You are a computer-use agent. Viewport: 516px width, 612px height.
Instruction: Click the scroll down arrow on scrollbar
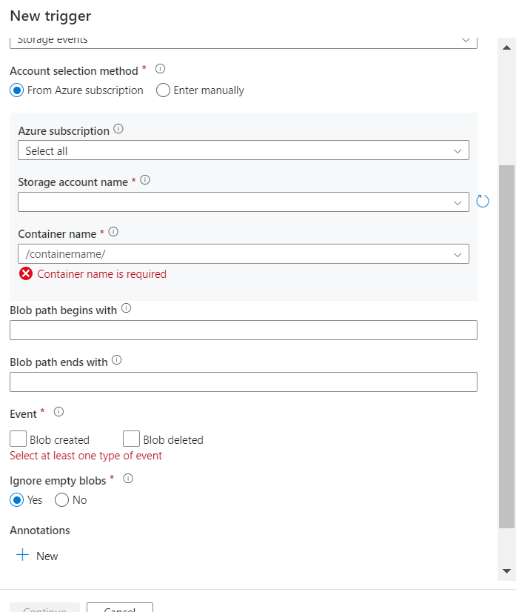(506, 571)
